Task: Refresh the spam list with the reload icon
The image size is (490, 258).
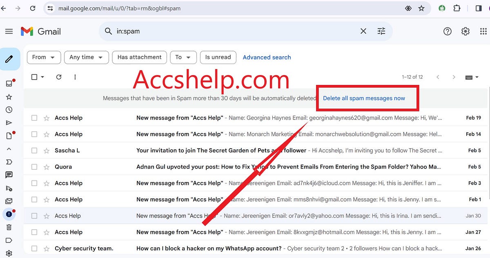Action: tap(58, 77)
